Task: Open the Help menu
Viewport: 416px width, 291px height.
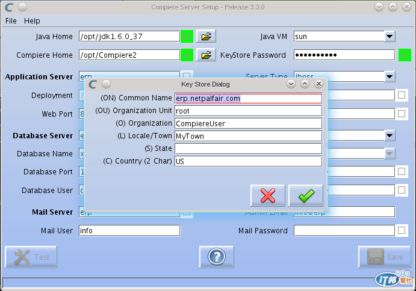Action: 32,20
